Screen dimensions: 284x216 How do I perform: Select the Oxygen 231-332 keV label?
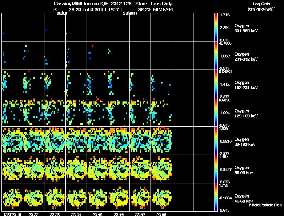click(x=246, y=57)
